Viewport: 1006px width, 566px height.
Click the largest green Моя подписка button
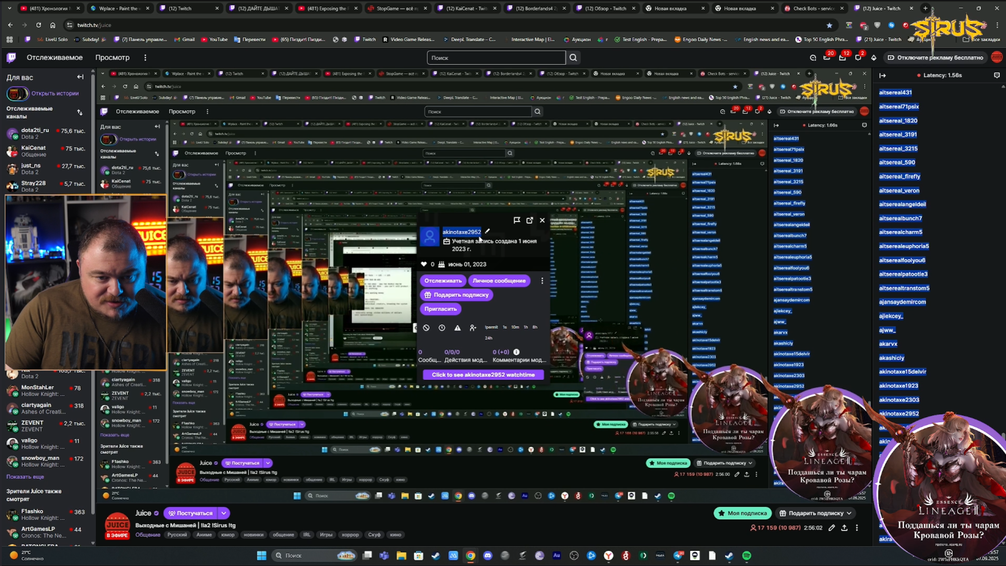click(742, 513)
